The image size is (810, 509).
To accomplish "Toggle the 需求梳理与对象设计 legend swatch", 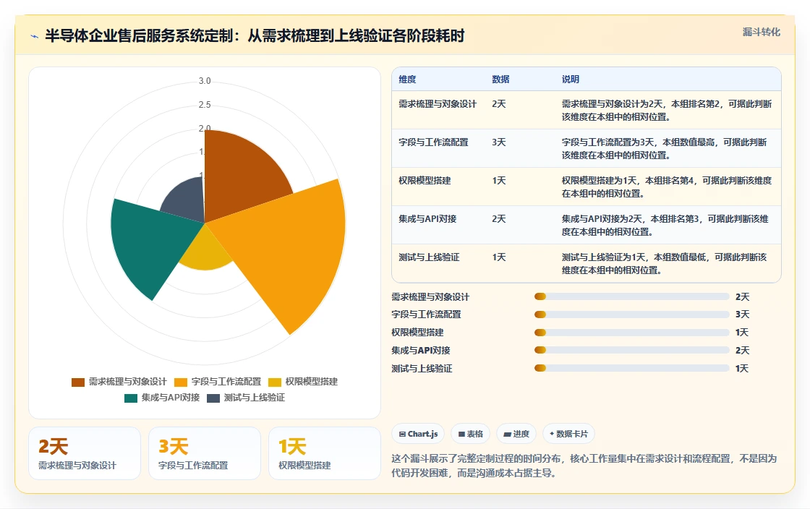I will pyautogui.click(x=78, y=382).
